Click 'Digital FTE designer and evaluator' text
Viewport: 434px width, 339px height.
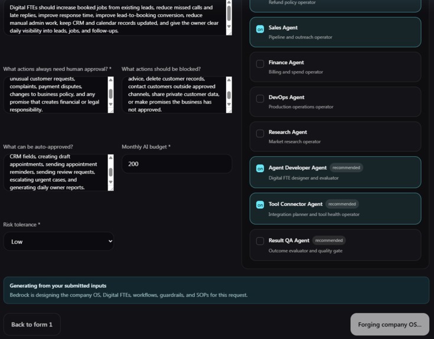pos(304,178)
